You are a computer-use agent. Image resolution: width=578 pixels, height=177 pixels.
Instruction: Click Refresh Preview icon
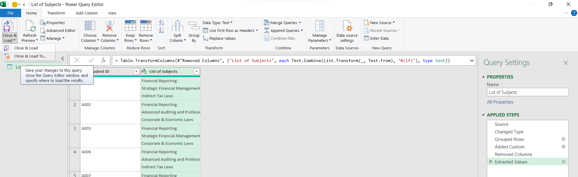coord(30,26)
